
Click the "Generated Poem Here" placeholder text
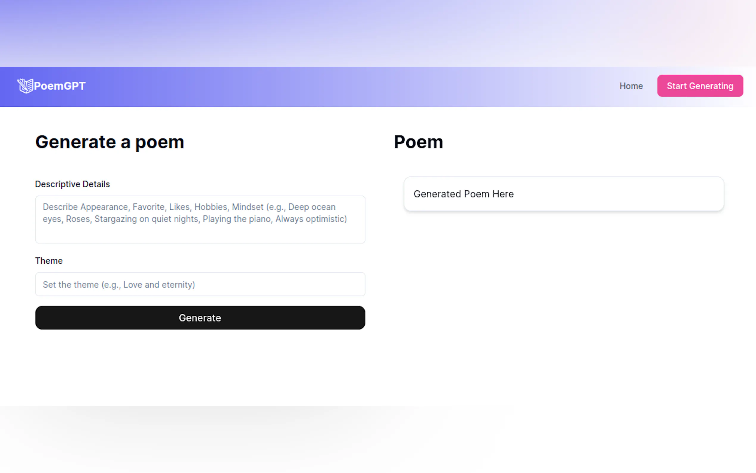point(463,194)
